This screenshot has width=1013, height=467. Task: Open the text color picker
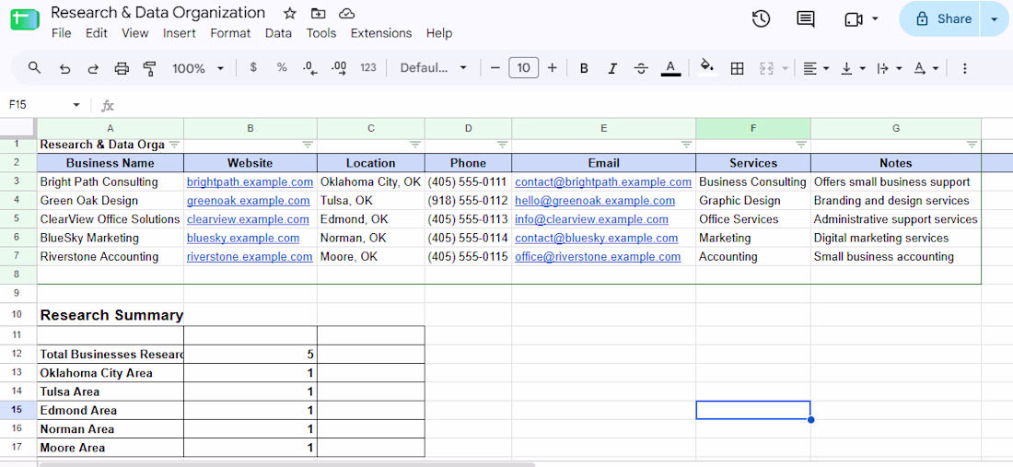670,68
